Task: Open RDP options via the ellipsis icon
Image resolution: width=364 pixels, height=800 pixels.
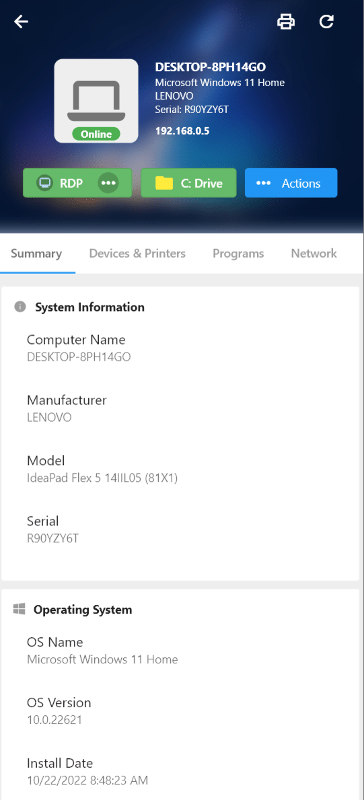Action: click(108, 182)
